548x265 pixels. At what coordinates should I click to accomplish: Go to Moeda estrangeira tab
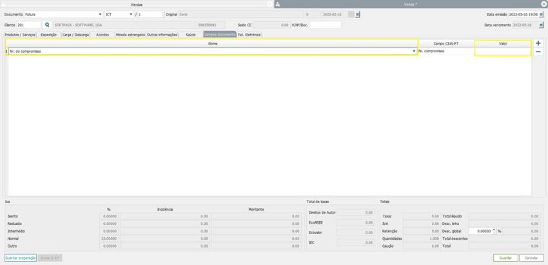(x=130, y=34)
